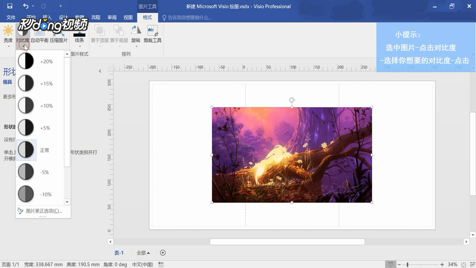Open the 全部 pages list dropdown
476x268 pixels.
143,253
